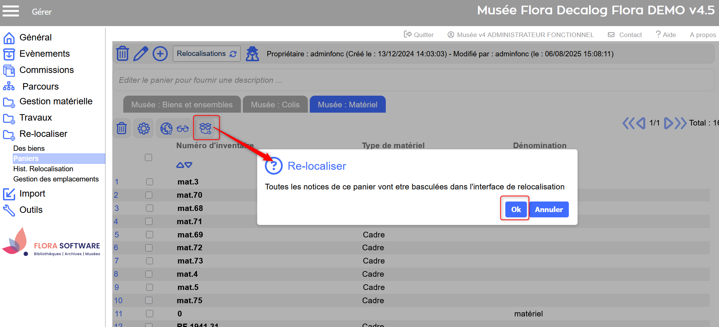The image size is (719, 327).
Task: Click Annuler to cancel dialog
Action: pos(548,209)
